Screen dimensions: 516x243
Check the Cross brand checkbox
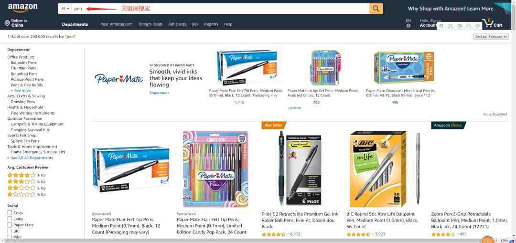point(10,213)
